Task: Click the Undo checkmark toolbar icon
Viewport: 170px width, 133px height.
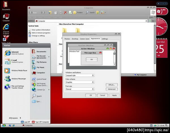Action: pos(70,12)
